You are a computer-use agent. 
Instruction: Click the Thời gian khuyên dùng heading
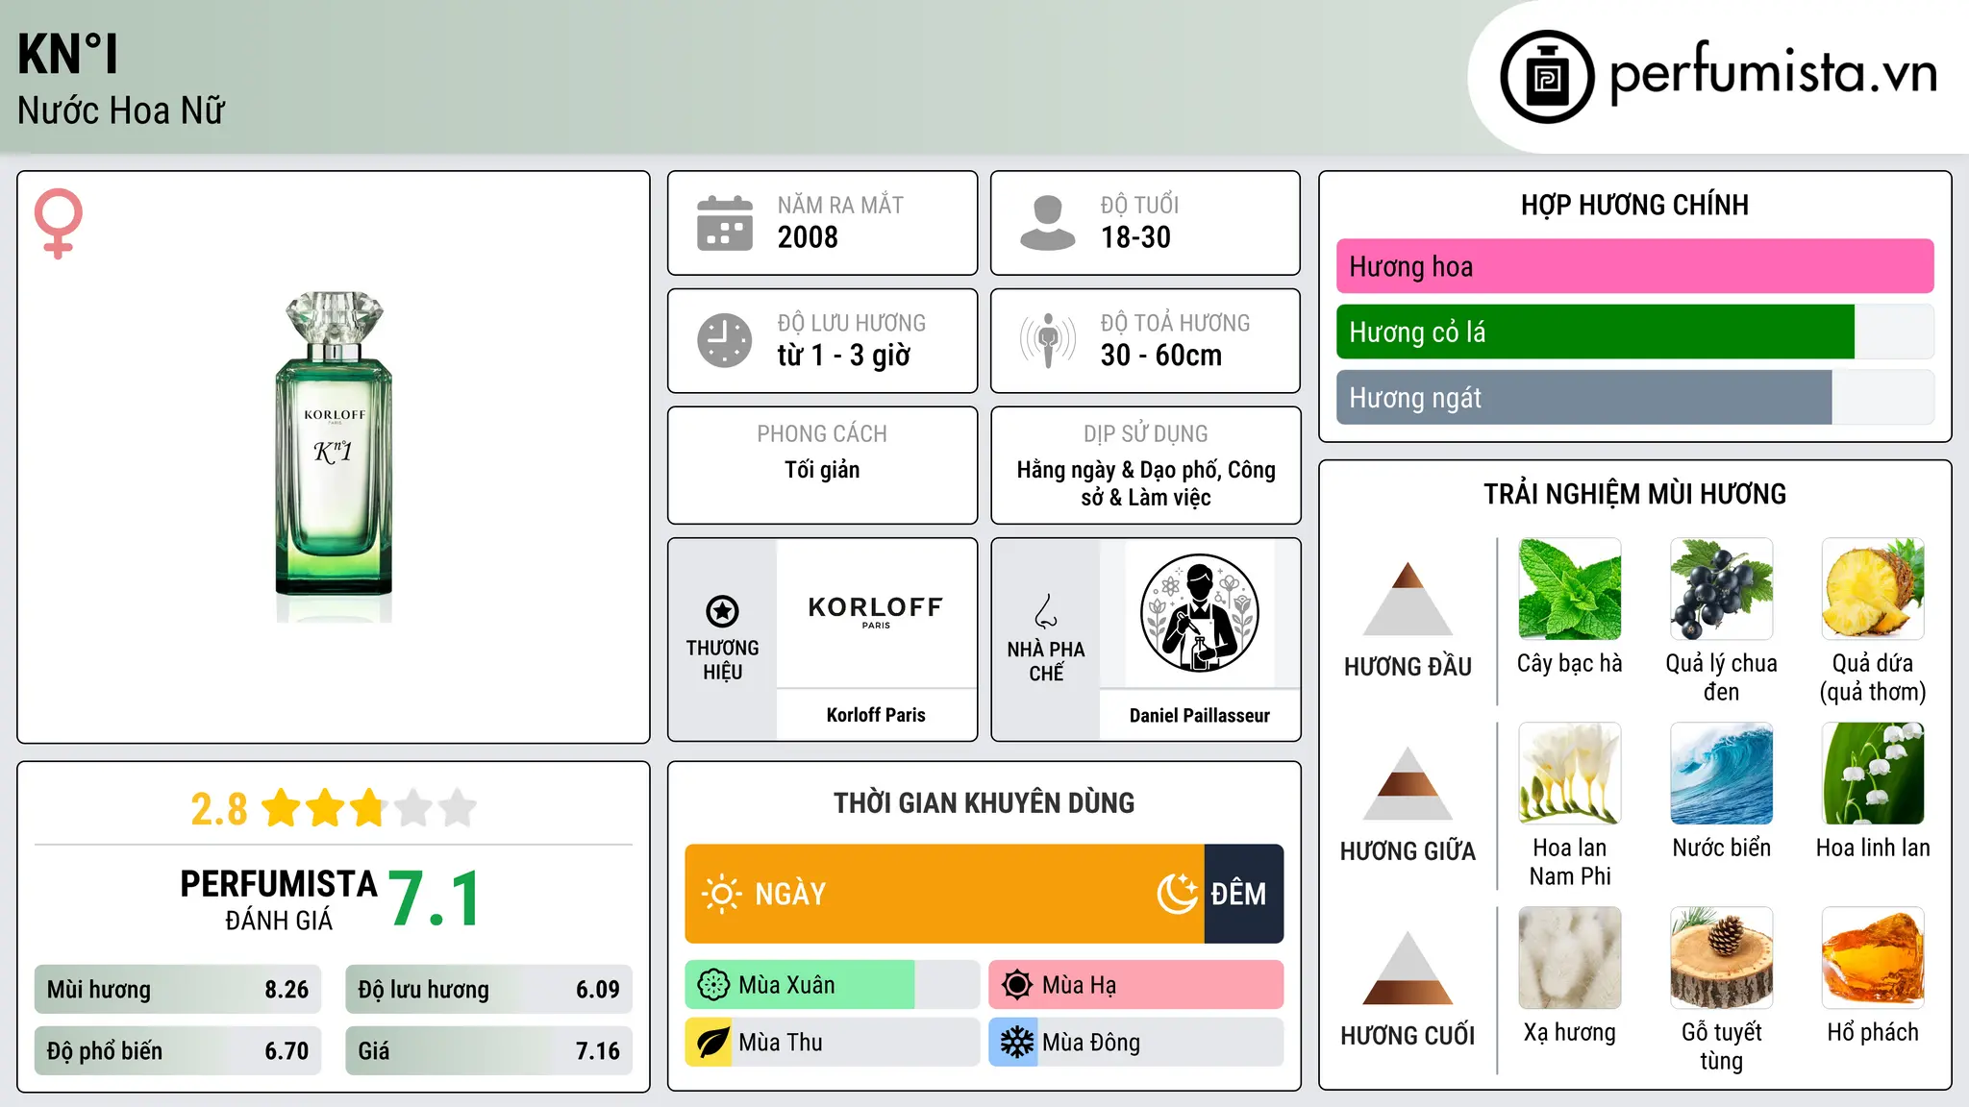(x=984, y=802)
